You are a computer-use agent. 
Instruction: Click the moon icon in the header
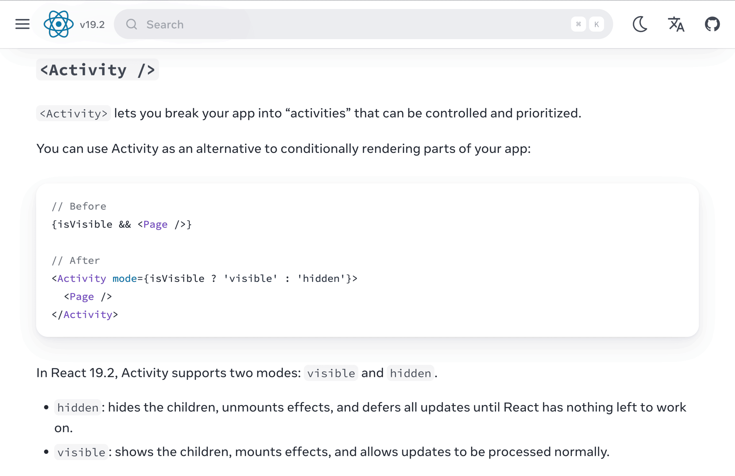[640, 24]
